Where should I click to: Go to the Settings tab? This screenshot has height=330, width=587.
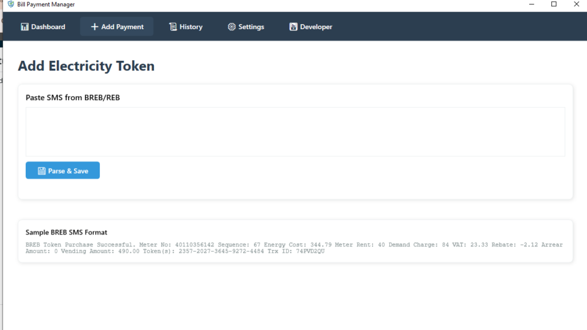click(246, 27)
